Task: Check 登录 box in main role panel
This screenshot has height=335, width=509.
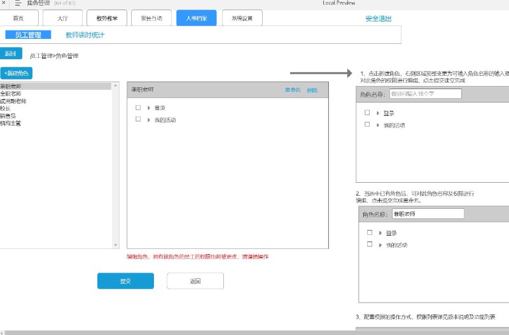Action: [x=138, y=107]
